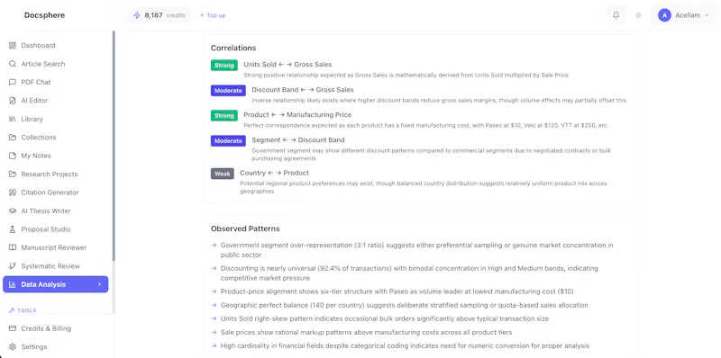Click the AI Editor document icon
This screenshot has width=721, height=358.
13,101
